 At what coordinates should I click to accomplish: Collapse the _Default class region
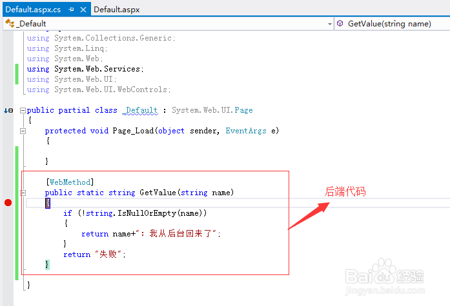(23, 111)
